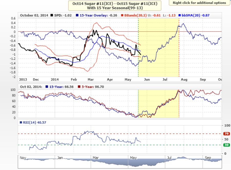Click the 'Sep' label in the bottom navigator
Viewport: 231px width, 170px height.
point(208,158)
